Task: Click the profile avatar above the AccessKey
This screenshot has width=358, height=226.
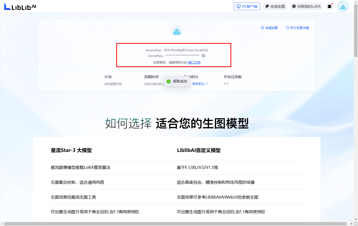Action: 177,31
